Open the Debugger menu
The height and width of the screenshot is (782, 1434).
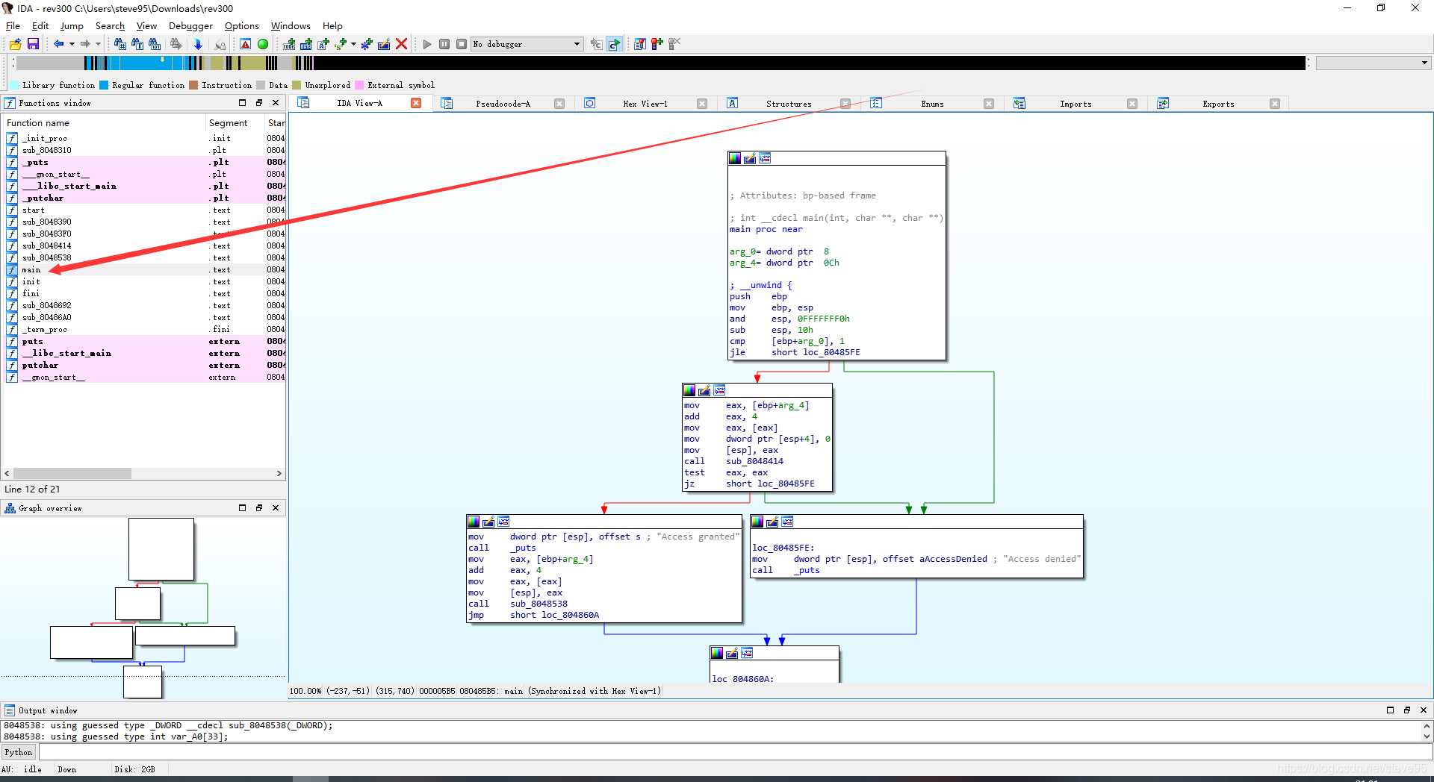tap(190, 26)
